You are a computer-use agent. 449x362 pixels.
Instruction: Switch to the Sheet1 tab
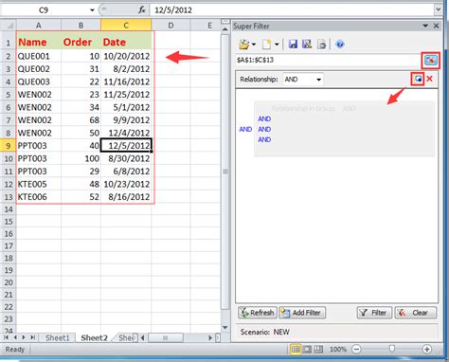pyautogui.click(x=57, y=337)
